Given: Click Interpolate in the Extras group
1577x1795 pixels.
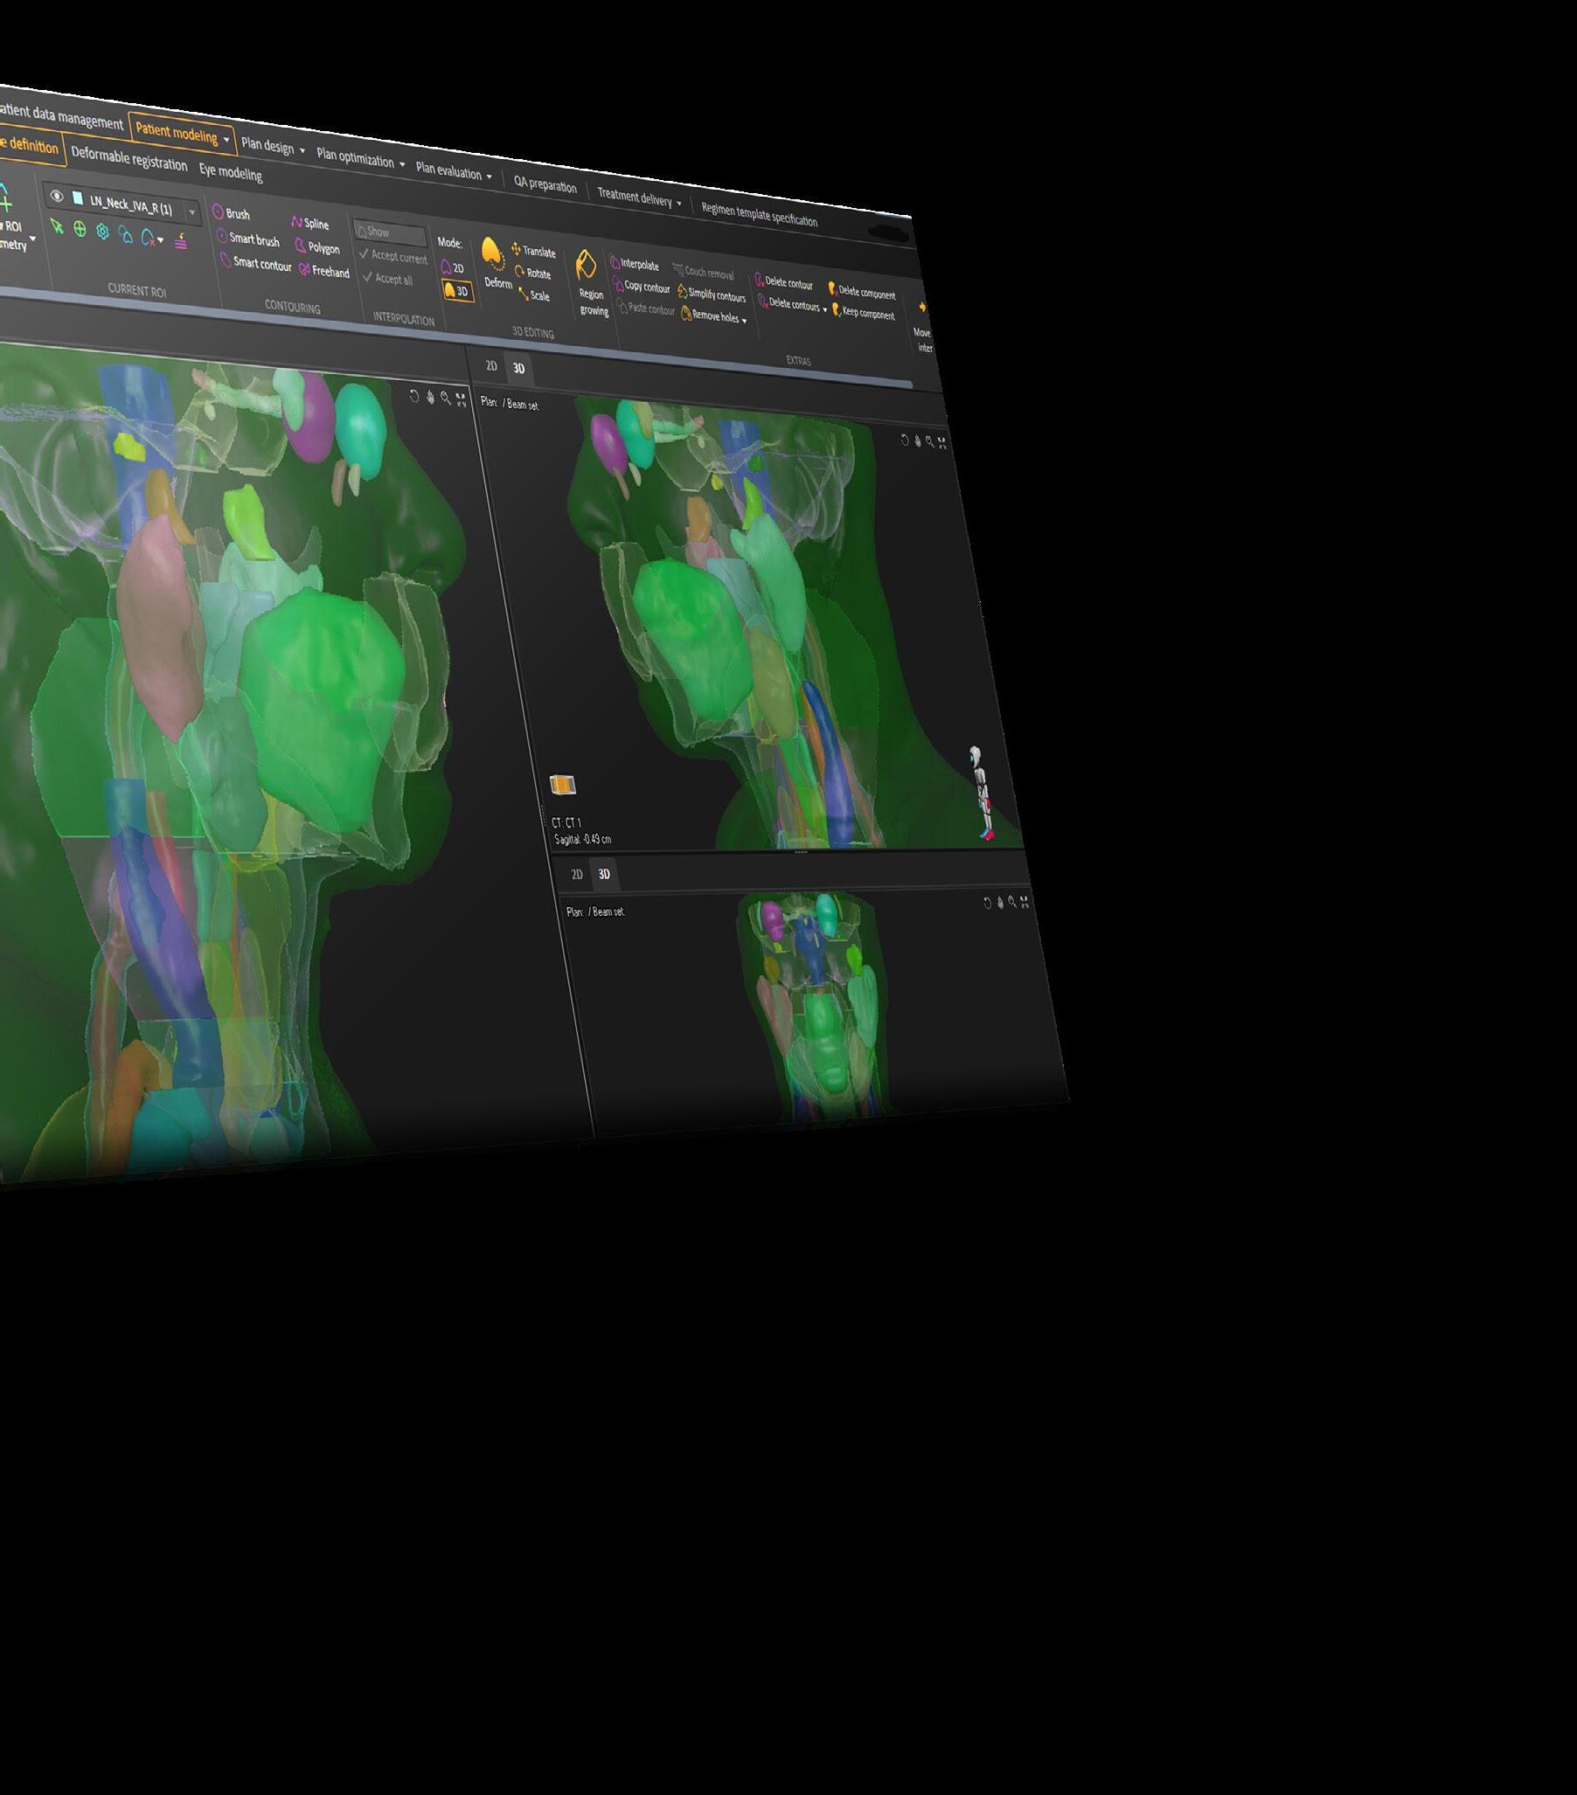Looking at the screenshot, I should point(635,264).
